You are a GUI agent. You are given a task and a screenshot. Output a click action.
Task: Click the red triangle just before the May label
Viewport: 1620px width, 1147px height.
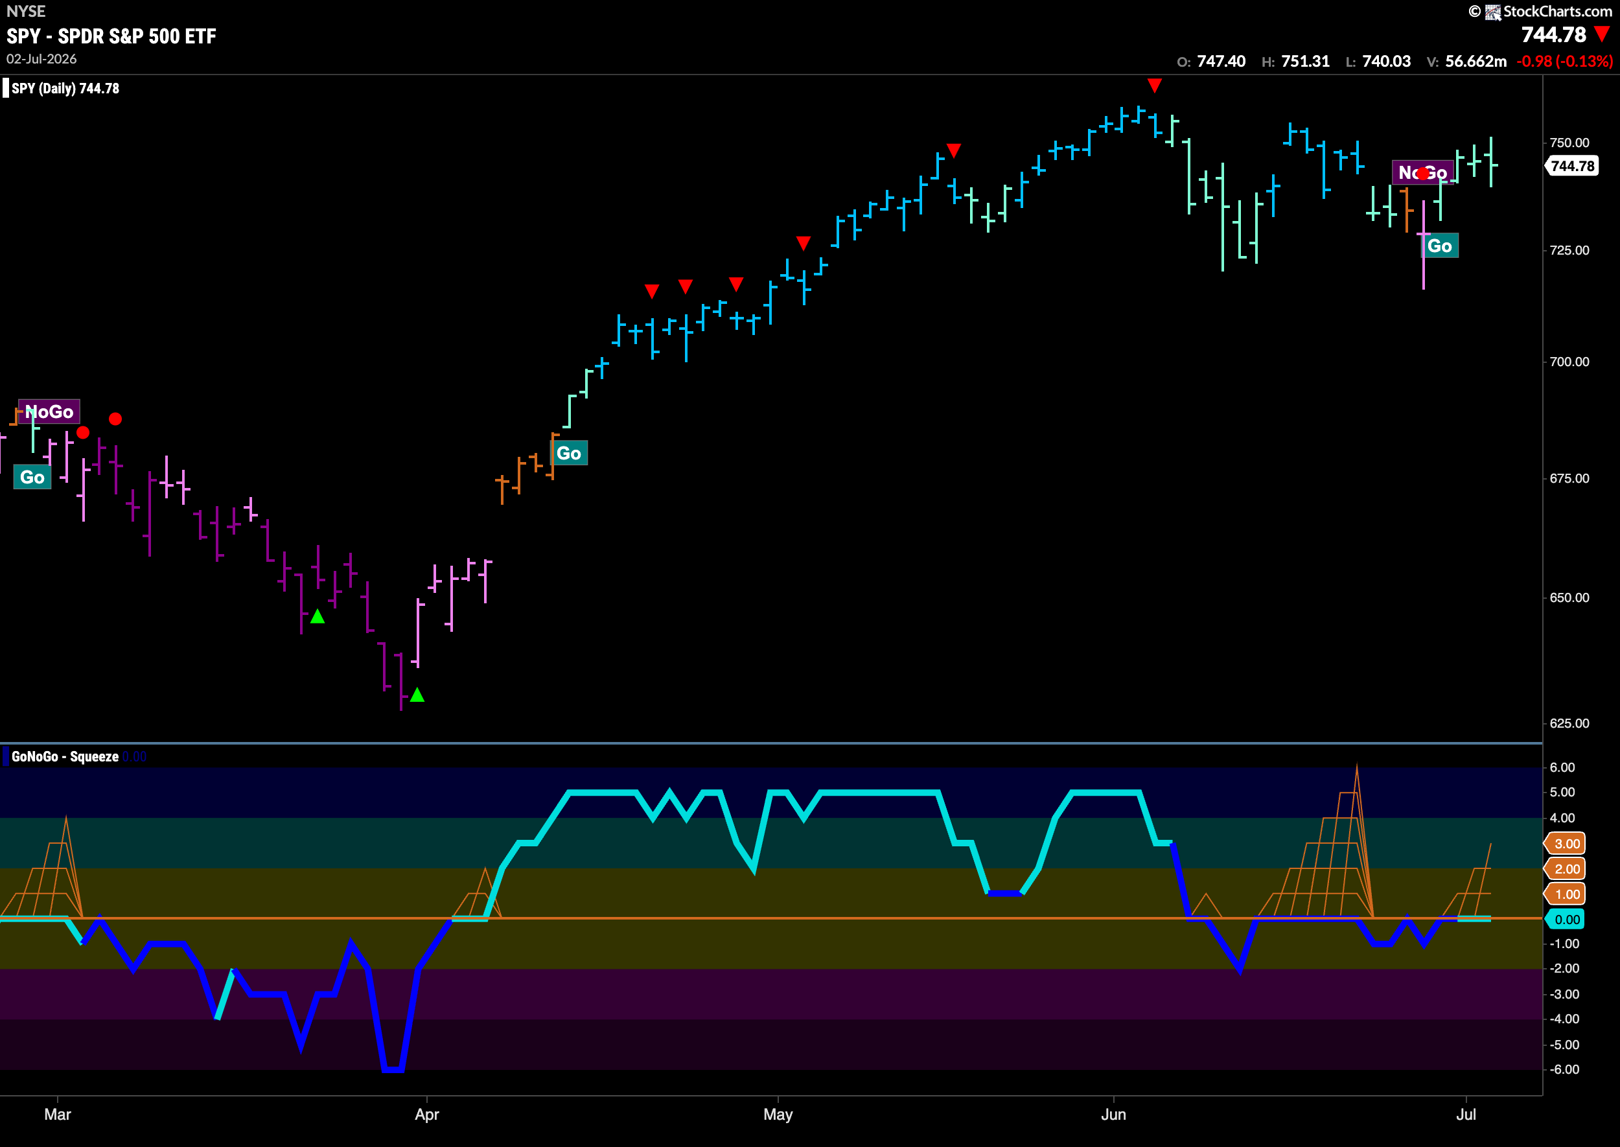coord(736,284)
